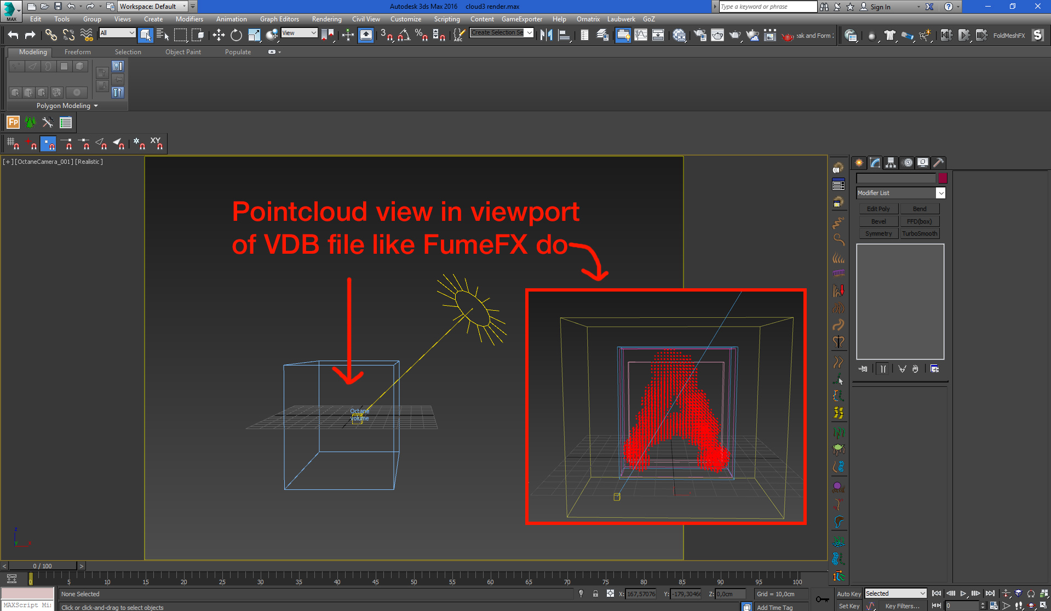
Task: Expand the Polygon Modeling panel menu
Action: (x=67, y=106)
